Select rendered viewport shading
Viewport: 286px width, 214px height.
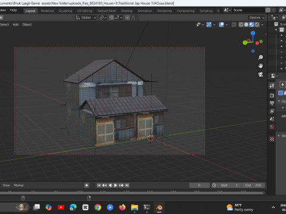tap(257, 24)
